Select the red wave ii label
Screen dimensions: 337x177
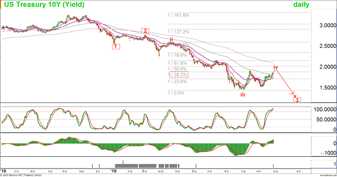171,39
